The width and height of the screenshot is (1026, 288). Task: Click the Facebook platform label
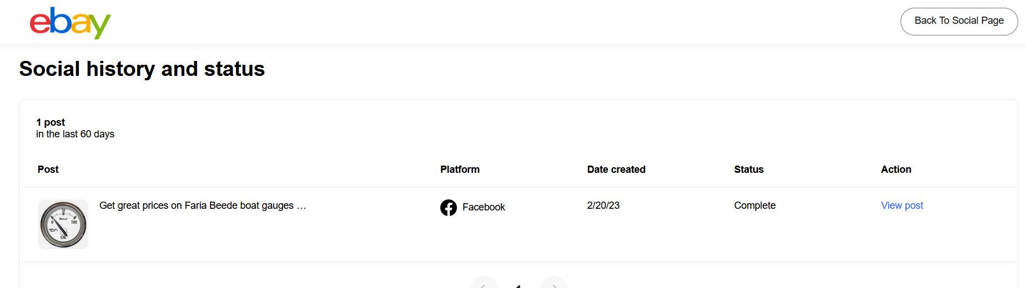pos(484,207)
